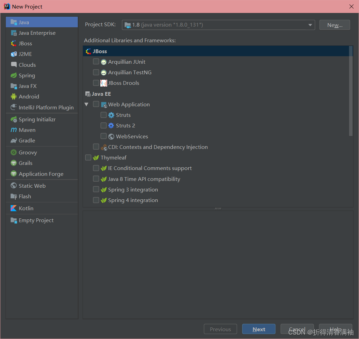This screenshot has width=359, height=339.
Task: Click the Cancel button
Action: coord(297,329)
